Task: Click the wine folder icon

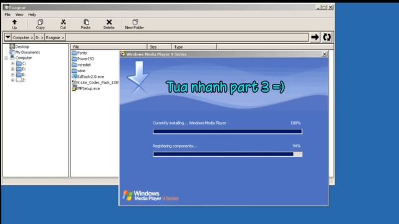Action: [x=74, y=70]
